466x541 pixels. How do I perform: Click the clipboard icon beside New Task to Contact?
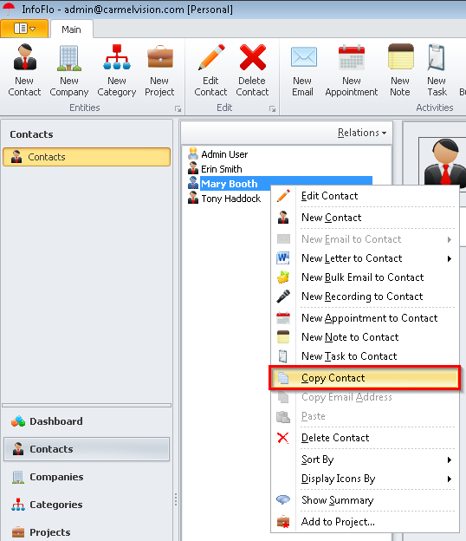tap(283, 356)
